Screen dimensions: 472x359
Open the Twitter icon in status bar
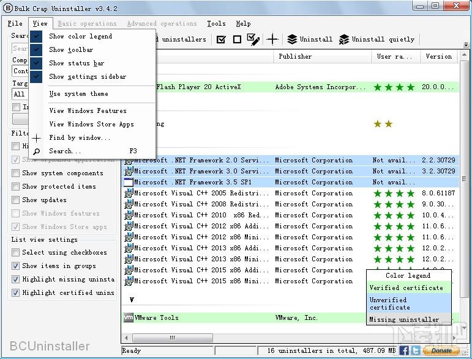point(416,350)
